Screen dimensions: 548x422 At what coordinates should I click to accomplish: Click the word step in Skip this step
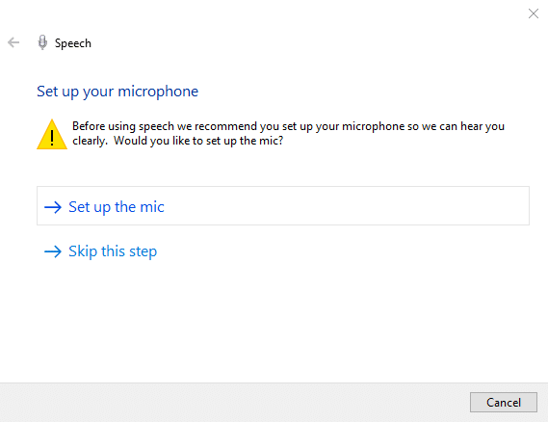coord(143,252)
